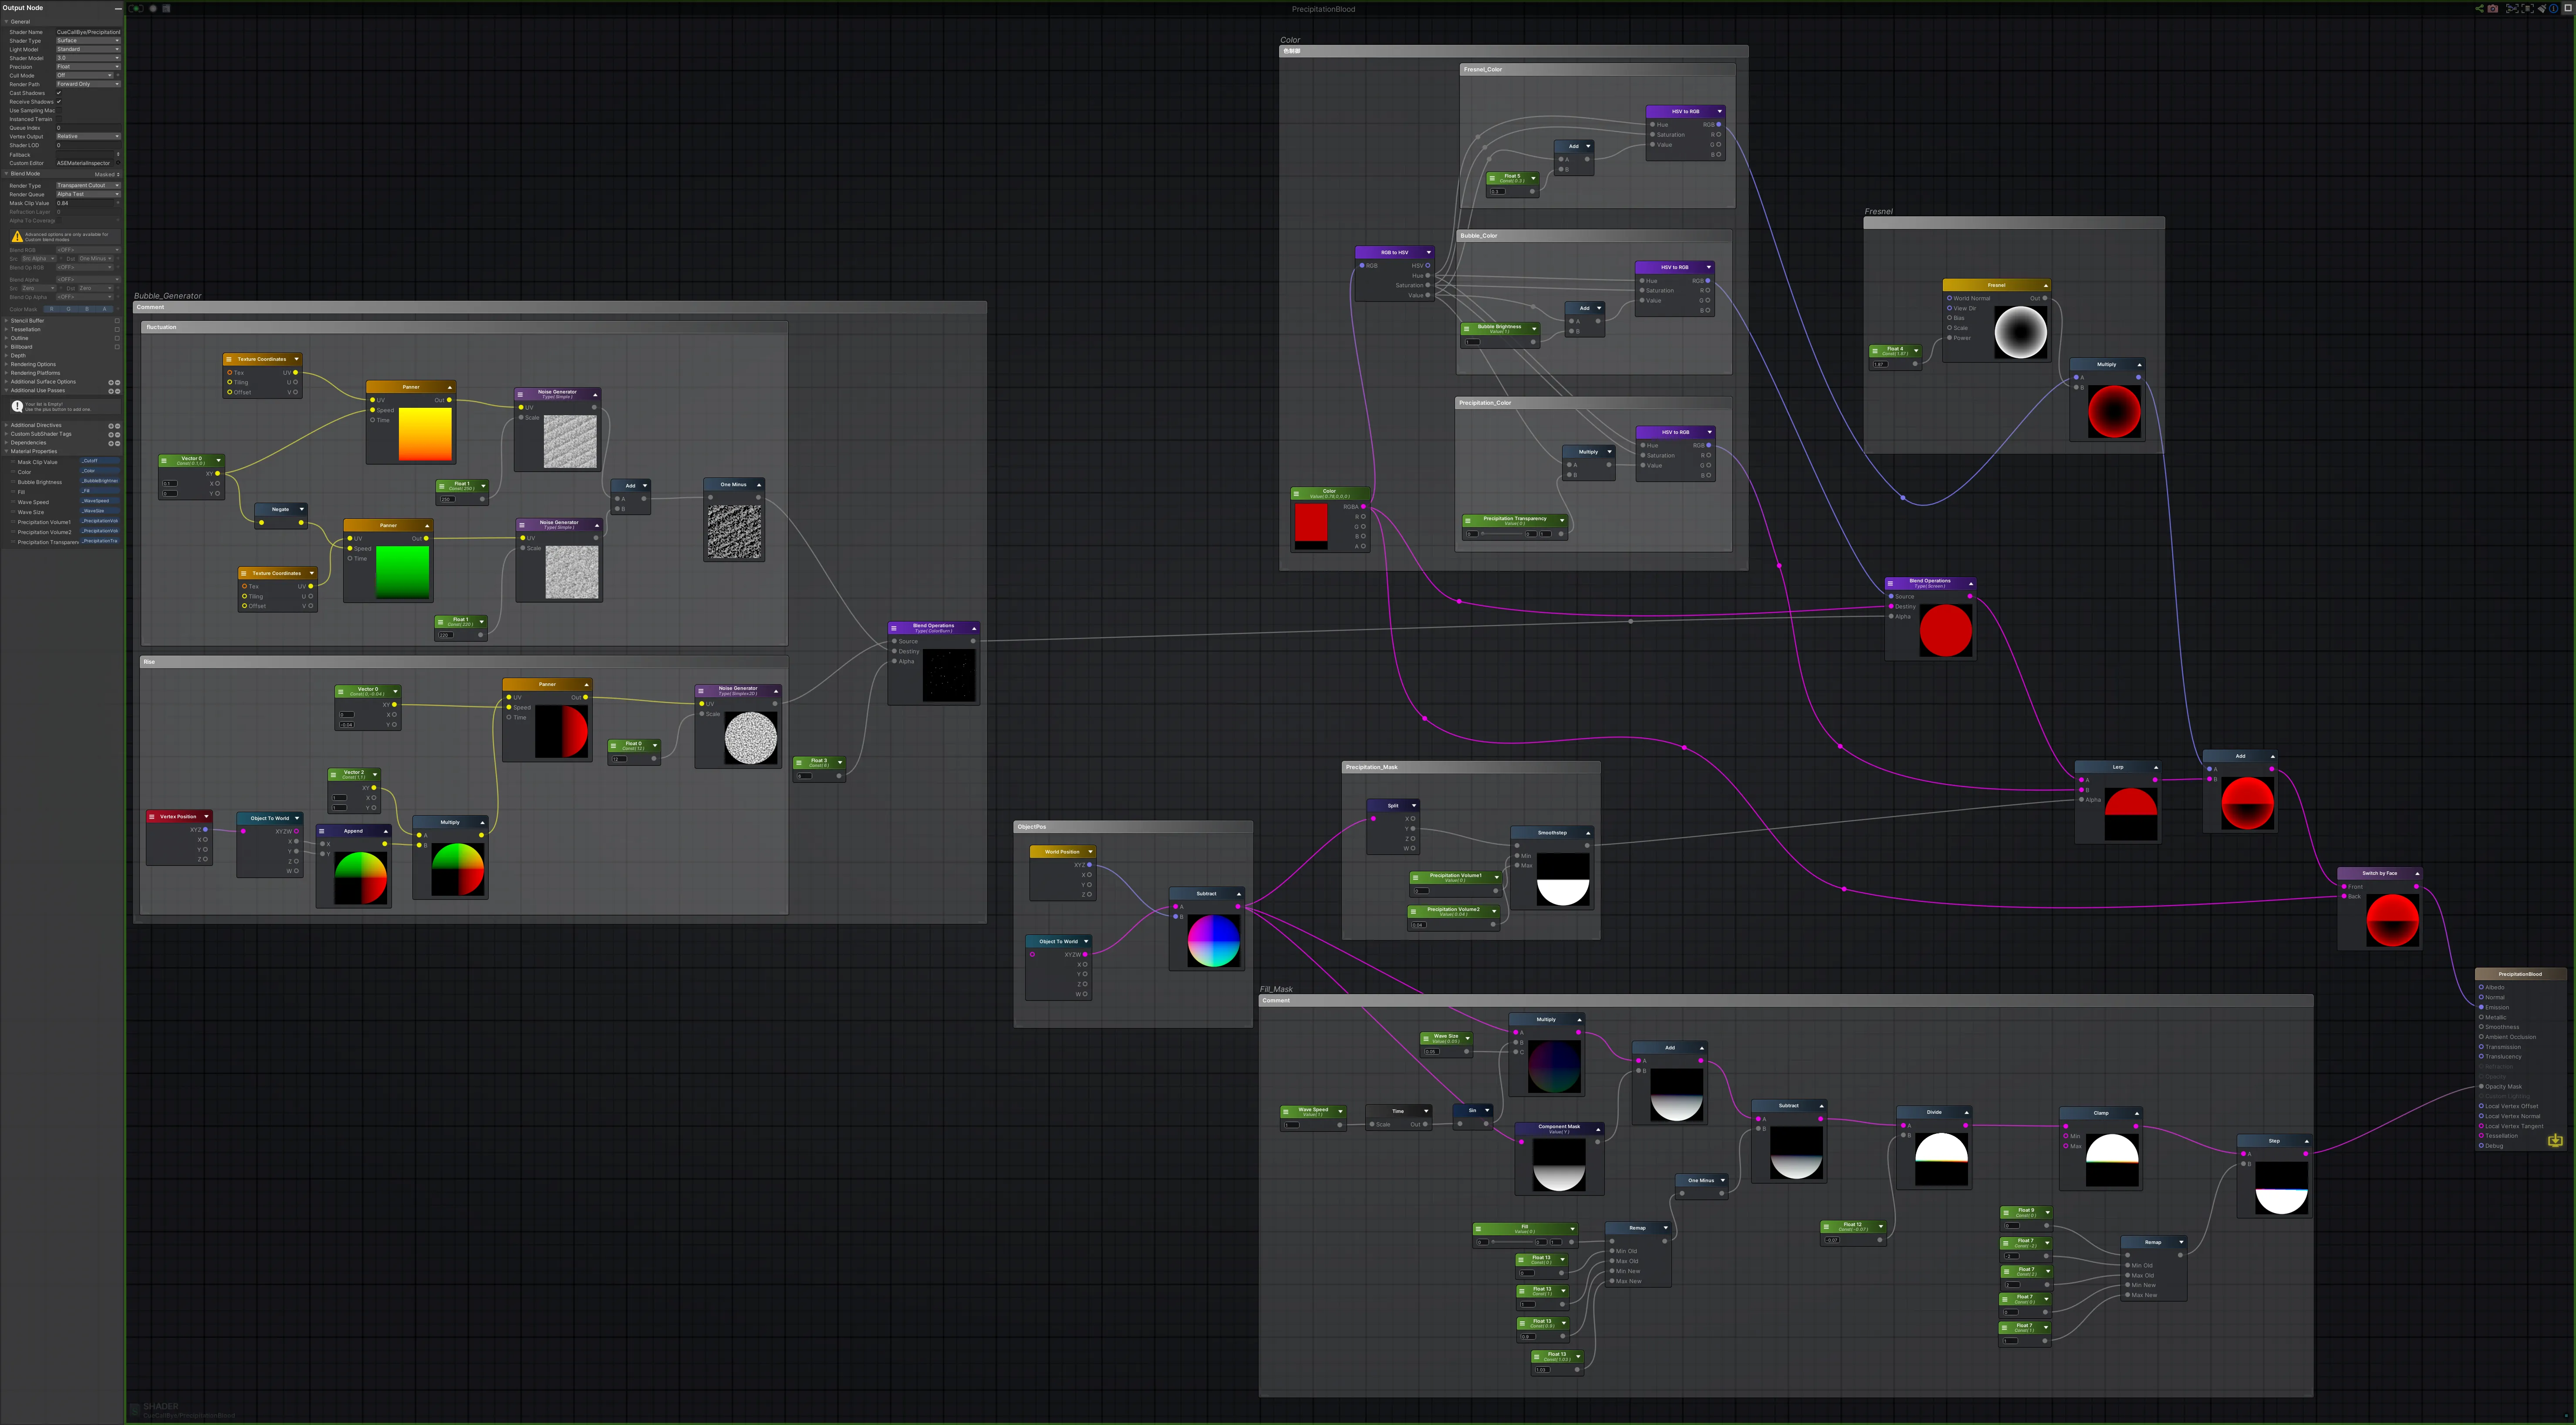Click the refresh icon beside Custom Editor
The height and width of the screenshot is (1425, 2576).
tap(118, 163)
